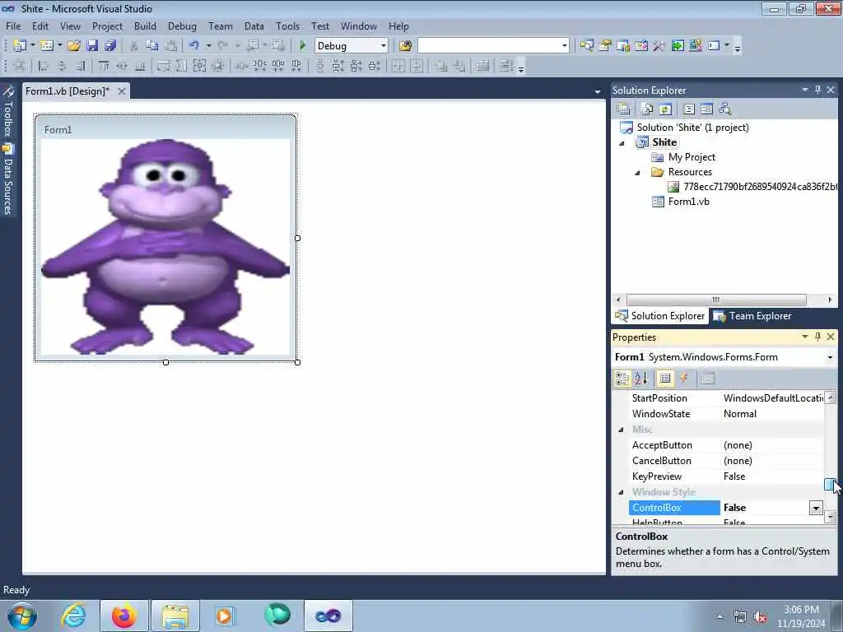Collapse the Misc property category

(x=622, y=430)
